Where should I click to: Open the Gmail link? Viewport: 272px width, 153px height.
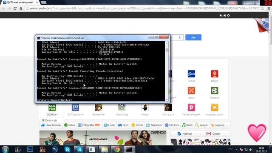click(213, 134)
